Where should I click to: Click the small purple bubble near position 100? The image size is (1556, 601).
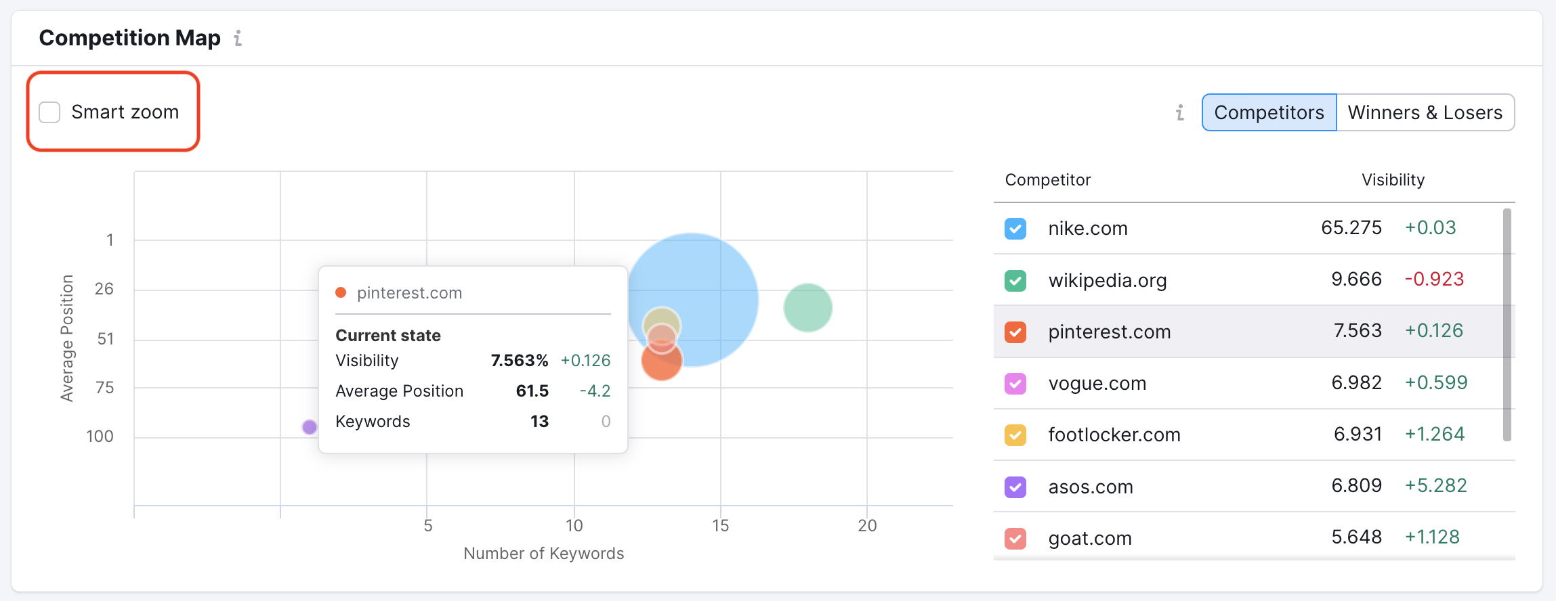(310, 427)
